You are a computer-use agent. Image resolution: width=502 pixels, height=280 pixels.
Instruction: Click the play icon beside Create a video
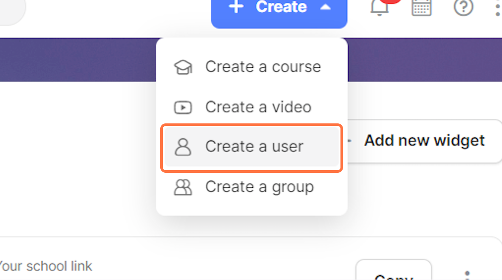[x=183, y=107]
